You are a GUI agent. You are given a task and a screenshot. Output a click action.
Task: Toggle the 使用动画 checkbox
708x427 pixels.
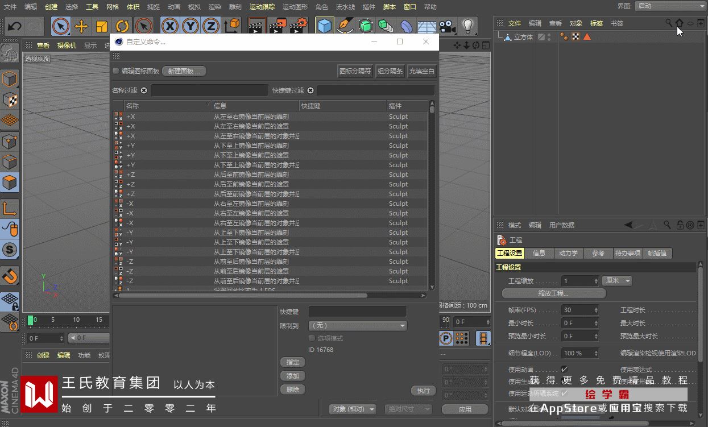click(565, 369)
